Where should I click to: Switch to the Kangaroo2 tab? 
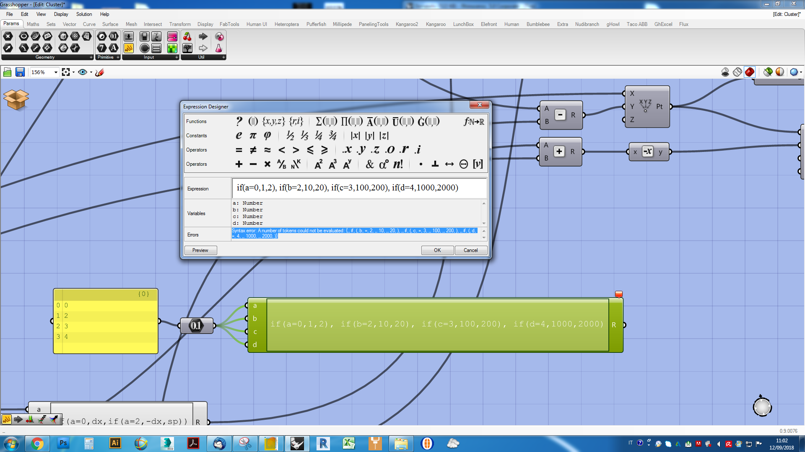(407, 24)
